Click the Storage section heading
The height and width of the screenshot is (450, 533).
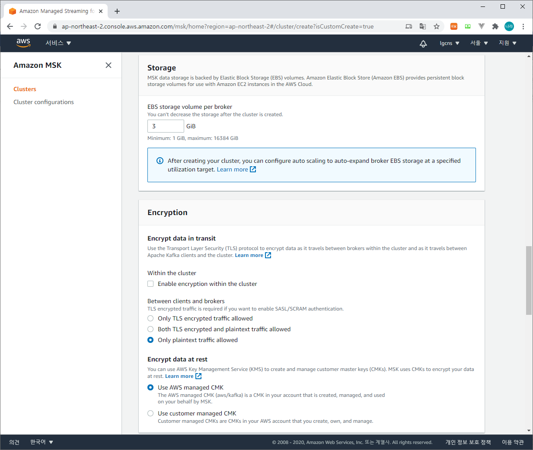coord(162,68)
